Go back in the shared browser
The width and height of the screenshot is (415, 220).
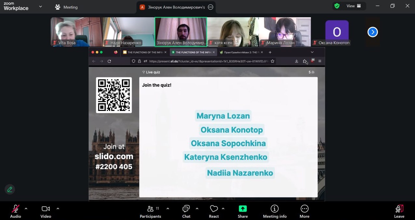[x=94, y=61]
